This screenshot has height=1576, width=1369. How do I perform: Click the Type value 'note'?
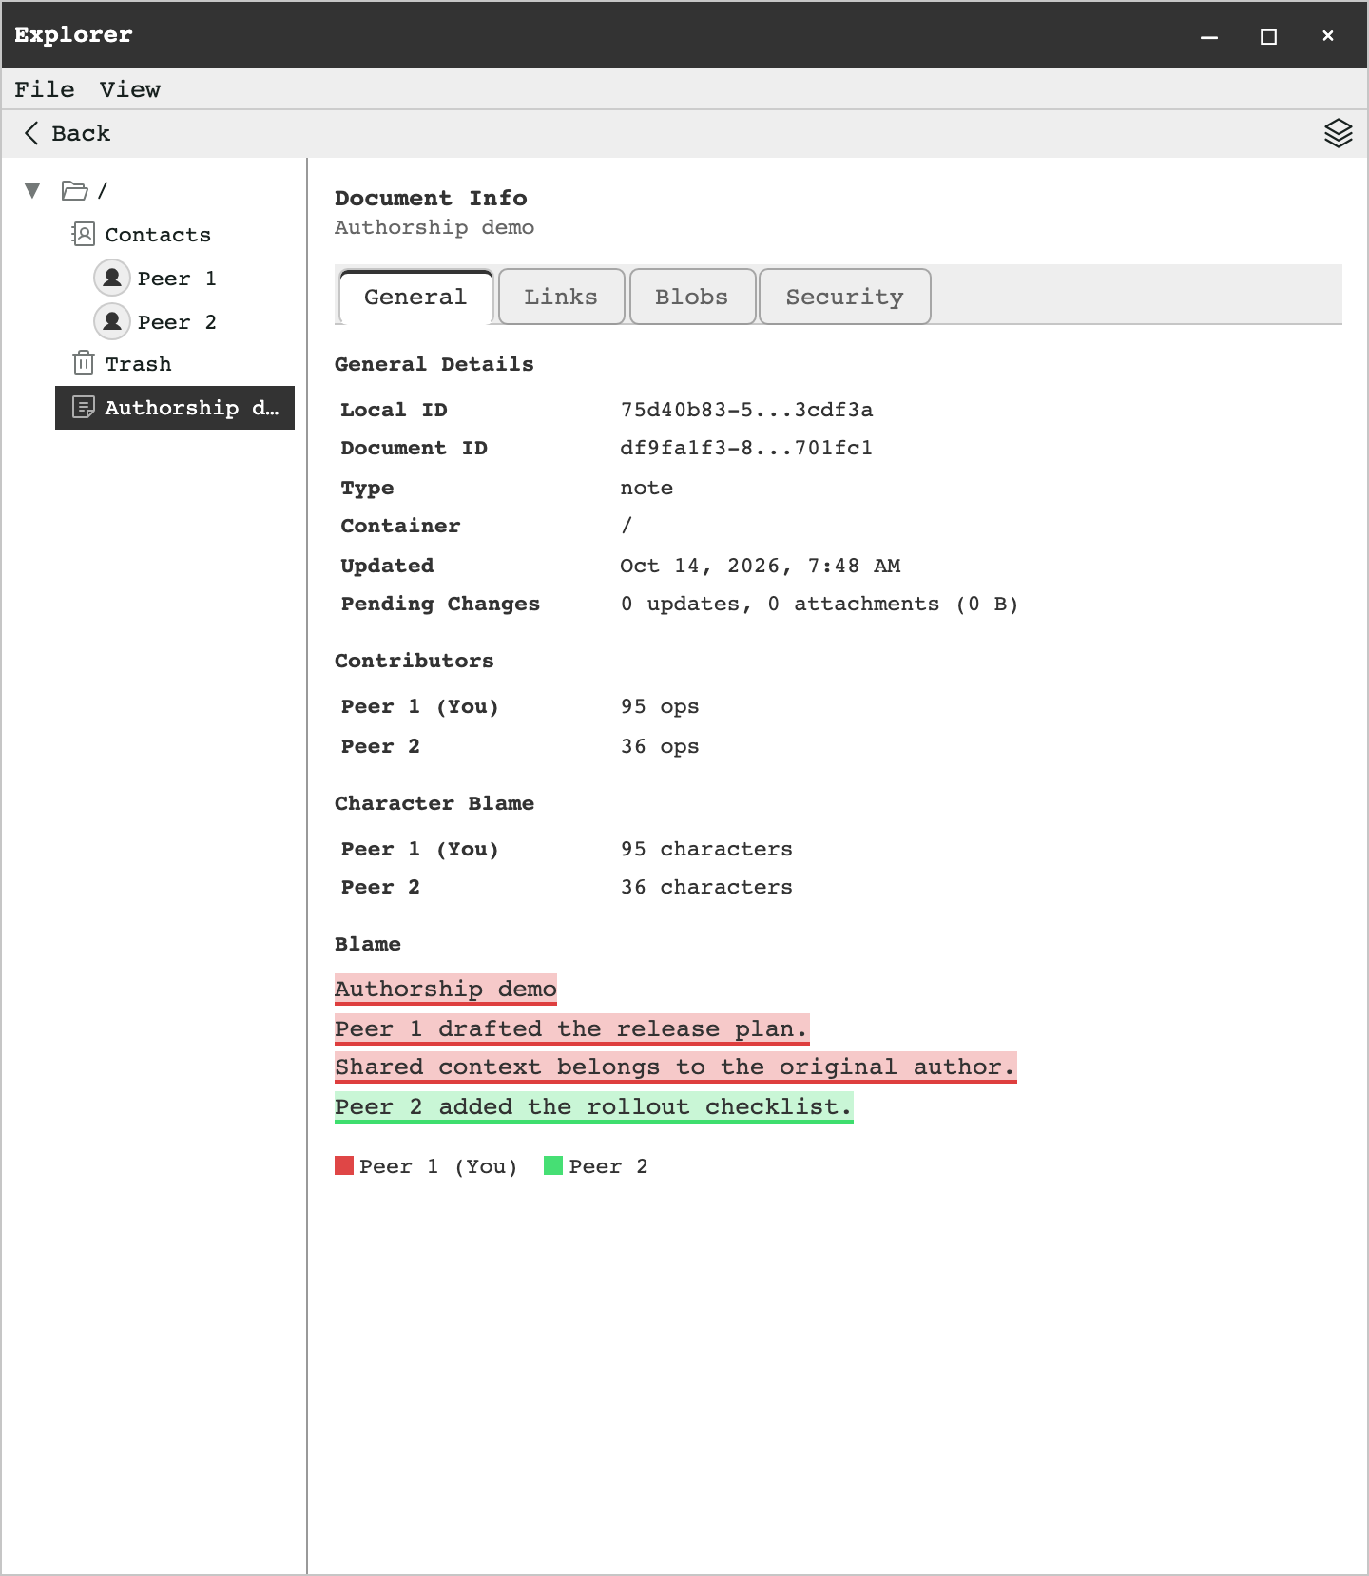pos(646,488)
